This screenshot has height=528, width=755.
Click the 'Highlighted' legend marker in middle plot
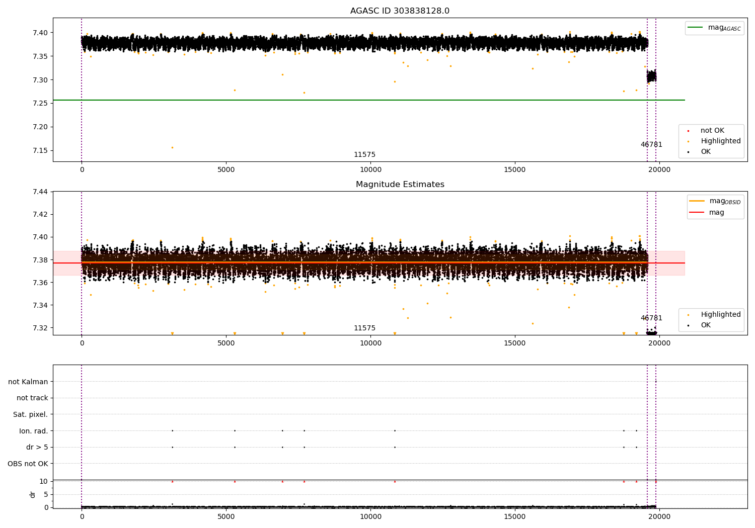click(688, 315)
